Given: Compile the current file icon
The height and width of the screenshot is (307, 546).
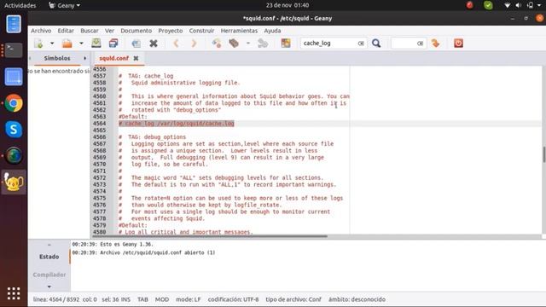Looking at the screenshot, I should (x=217, y=43).
